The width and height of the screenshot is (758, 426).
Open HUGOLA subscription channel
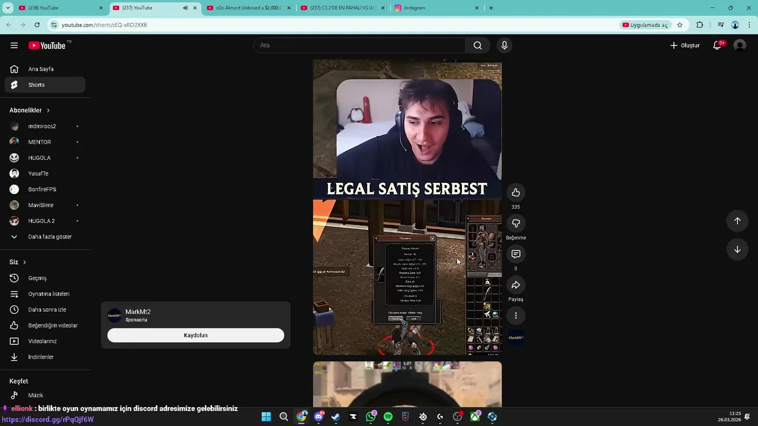pos(45,158)
